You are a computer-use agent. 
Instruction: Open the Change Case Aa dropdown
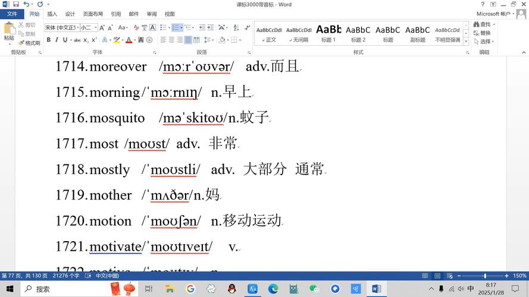(123, 27)
